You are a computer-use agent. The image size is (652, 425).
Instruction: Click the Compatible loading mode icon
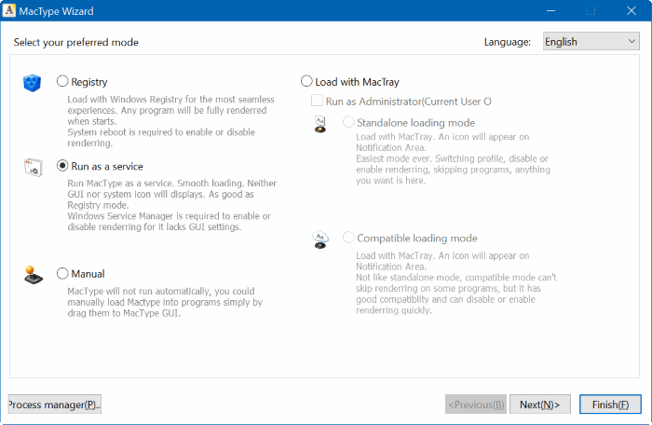[x=320, y=240]
